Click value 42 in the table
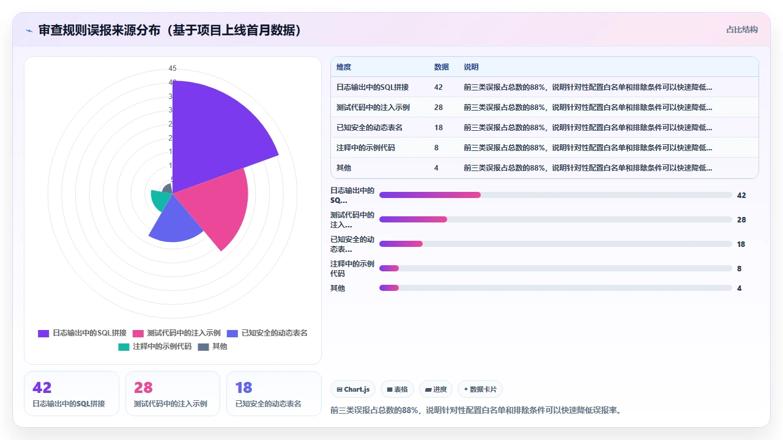Screen dimensions: 783x440 point(439,87)
